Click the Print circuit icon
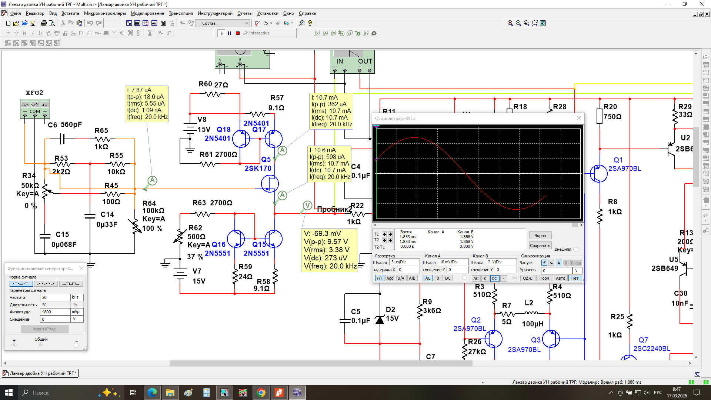The height and width of the screenshot is (400, 711). coord(43,23)
